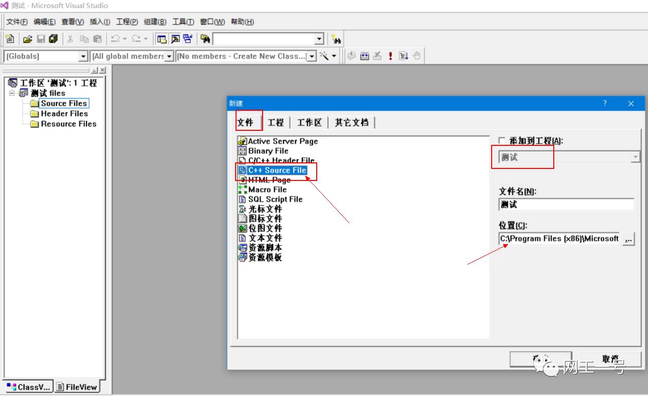Open the 文件(F) menu
Viewport: 648px width, 396px height.
click(x=17, y=22)
